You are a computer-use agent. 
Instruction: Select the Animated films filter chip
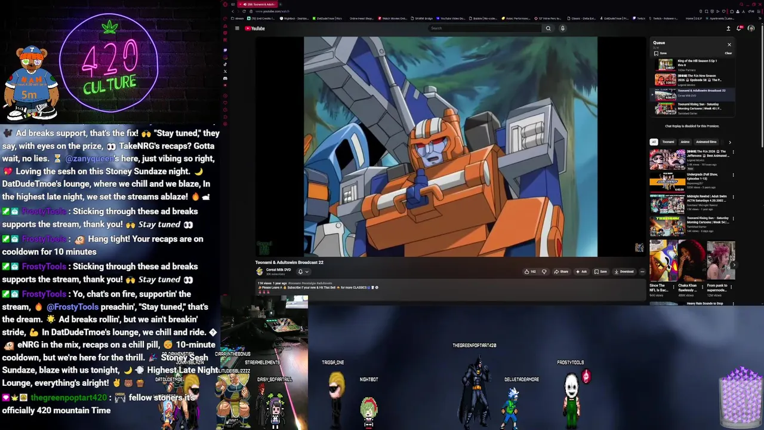706,142
